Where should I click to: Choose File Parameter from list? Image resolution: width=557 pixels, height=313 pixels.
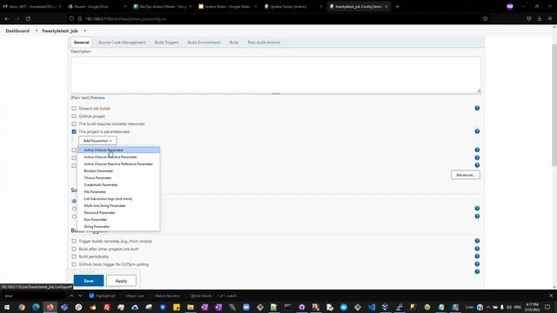pos(118,191)
